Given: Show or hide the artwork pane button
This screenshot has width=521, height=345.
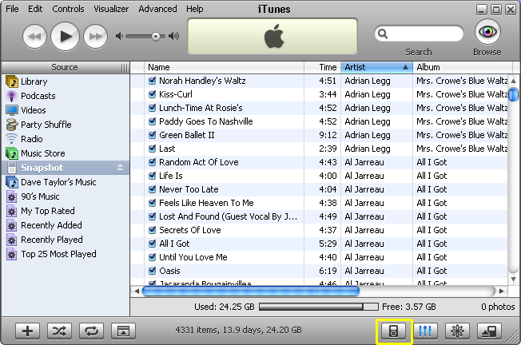Looking at the screenshot, I should pos(123,331).
